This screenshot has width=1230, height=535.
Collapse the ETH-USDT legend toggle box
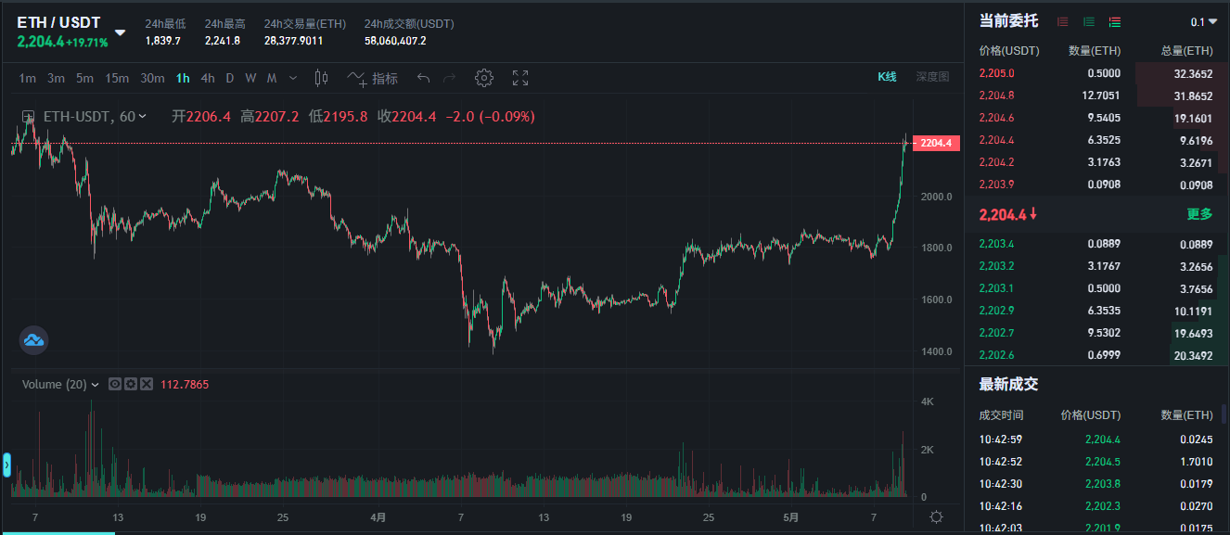tap(29, 117)
